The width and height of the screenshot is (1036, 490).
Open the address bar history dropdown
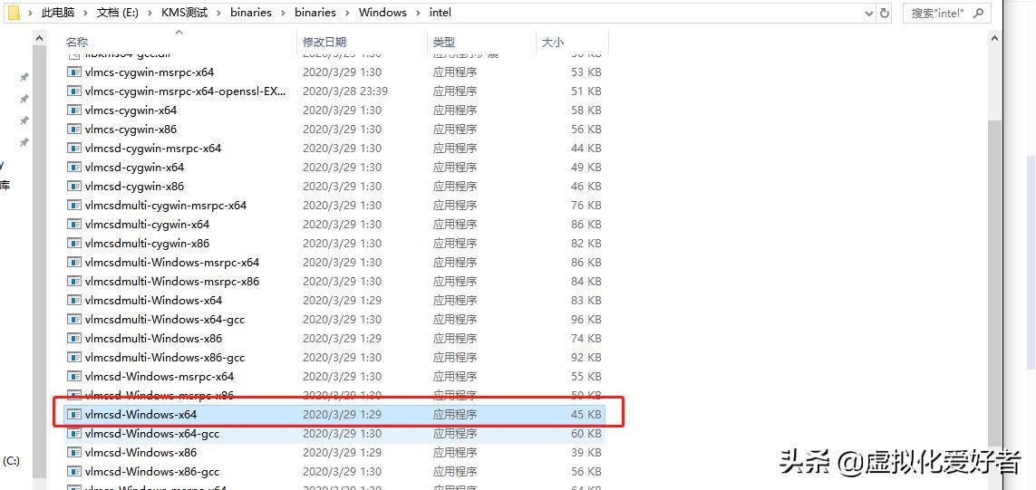coord(869,13)
